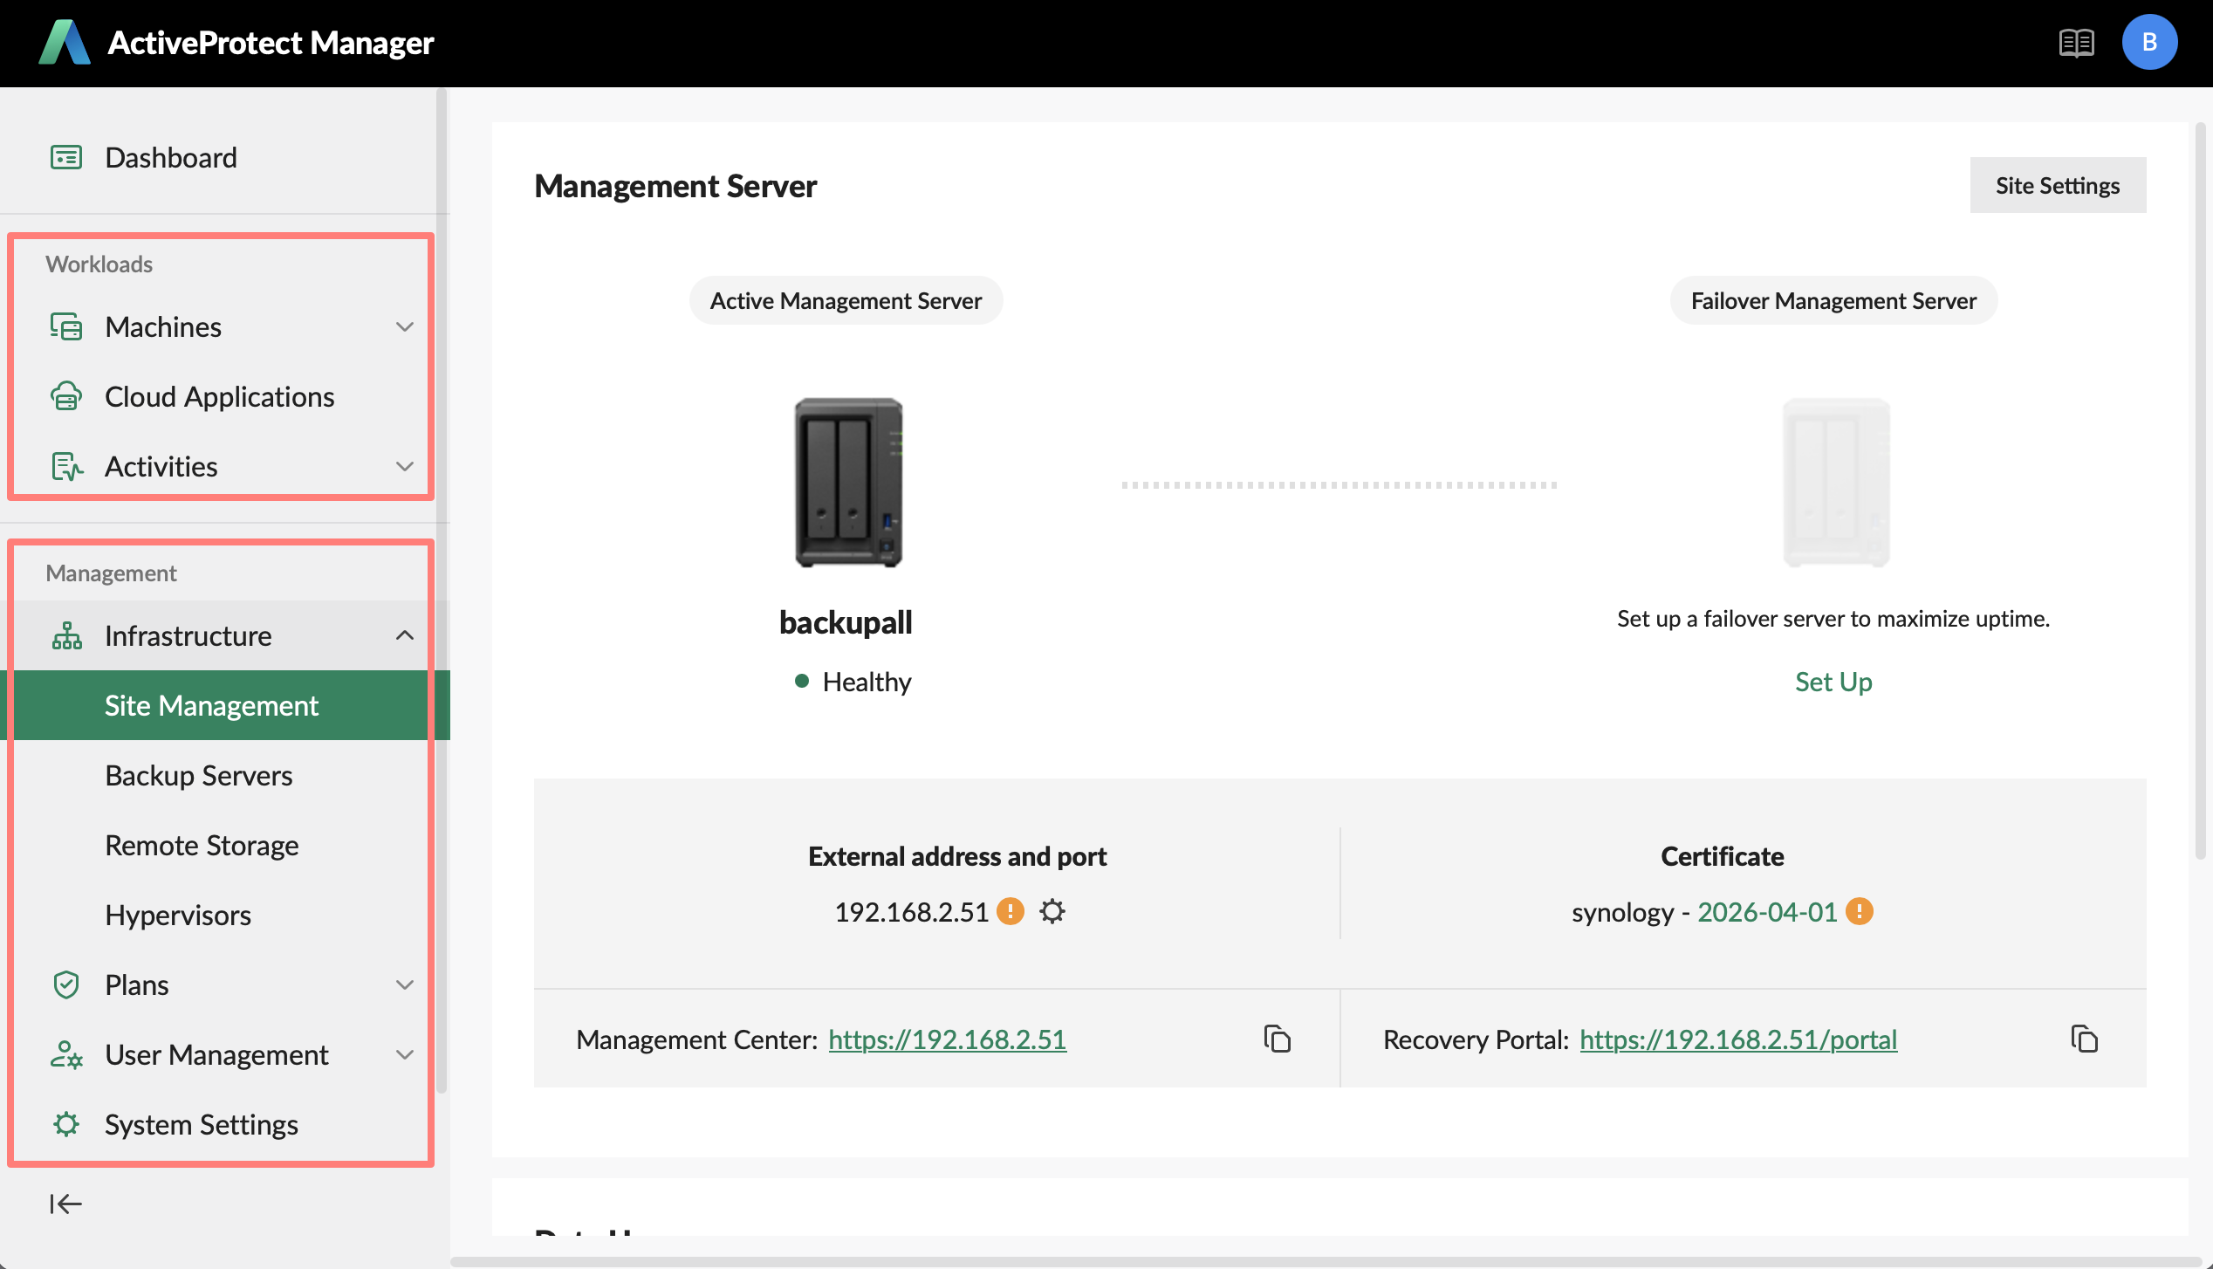Open Remote Storage page
The height and width of the screenshot is (1269, 2213).
click(225, 845)
